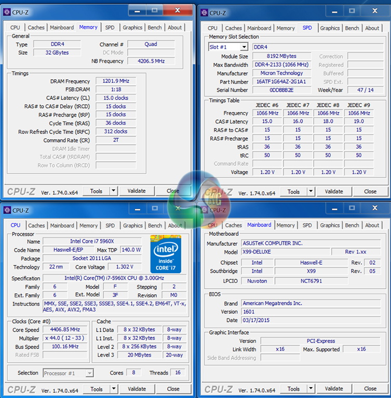The image size is (391, 398).
Task: Open Caches tab in Mainboard window
Action: (x=233, y=225)
